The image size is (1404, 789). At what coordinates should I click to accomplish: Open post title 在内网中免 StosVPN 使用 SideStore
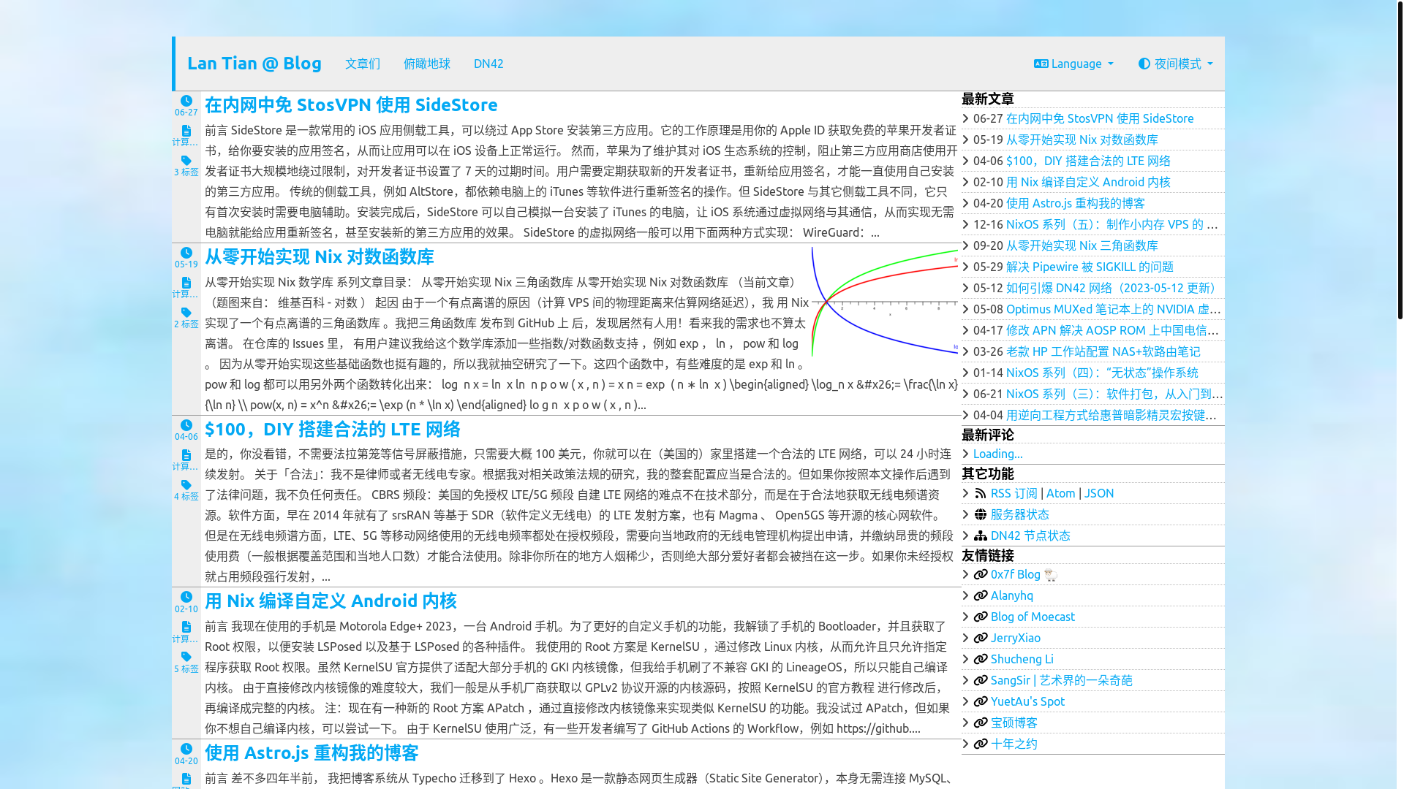pyautogui.click(x=351, y=105)
